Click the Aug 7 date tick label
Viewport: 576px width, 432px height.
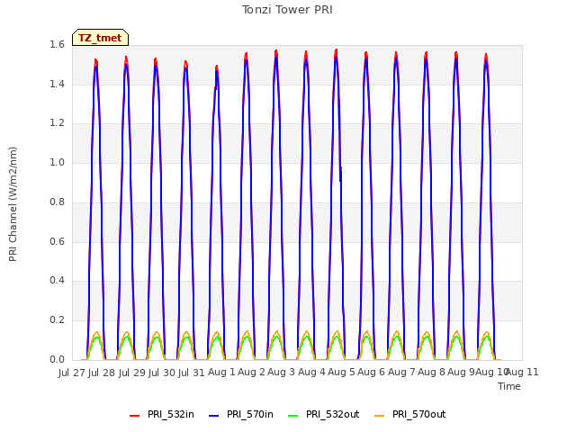tap(401, 373)
